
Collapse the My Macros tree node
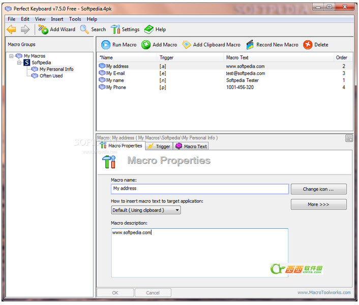[11, 56]
